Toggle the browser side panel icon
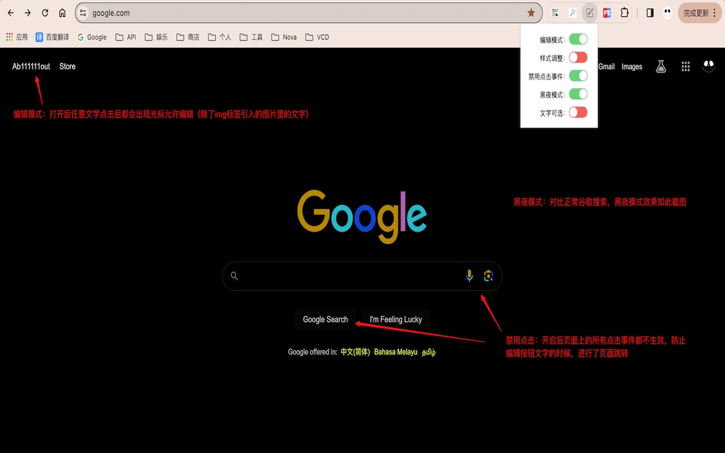Viewport: 725px width, 453px height. click(x=650, y=13)
